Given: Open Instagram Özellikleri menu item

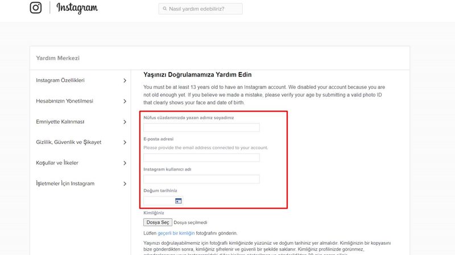Looking at the screenshot, I should pos(60,80).
